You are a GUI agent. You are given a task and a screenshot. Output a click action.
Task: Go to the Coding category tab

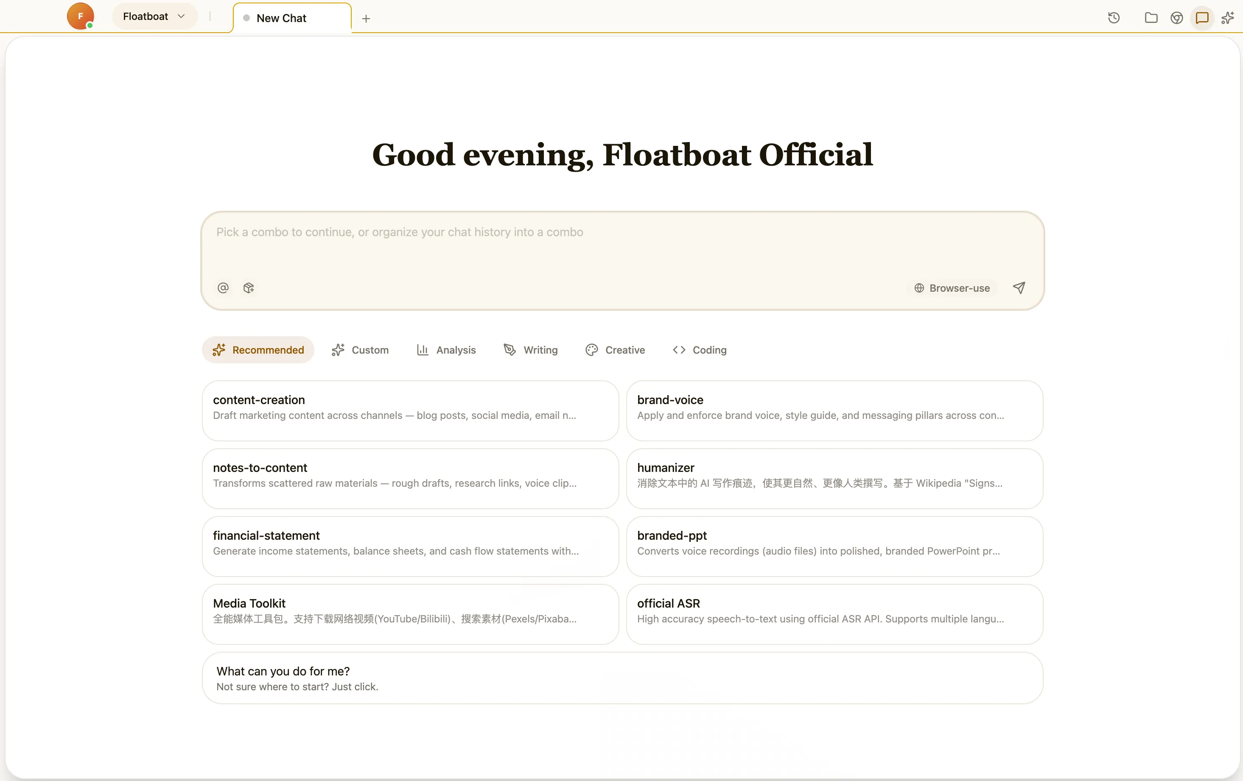pos(700,350)
